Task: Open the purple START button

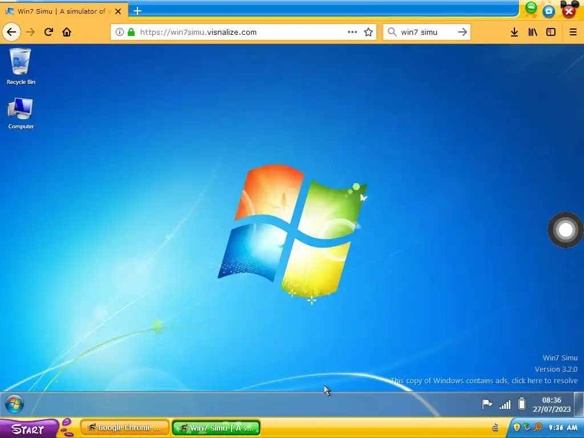Action: [x=29, y=429]
